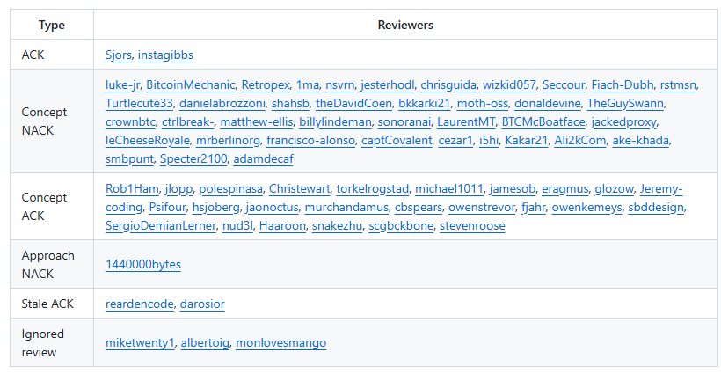The image size is (721, 374).
Task: Open the Sjors reviewer link
Action: [x=119, y=55]
